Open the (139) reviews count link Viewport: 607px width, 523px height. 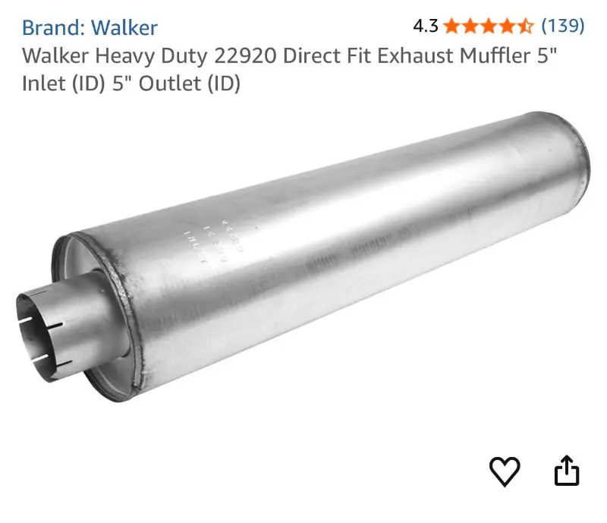[x=562, y=26]
